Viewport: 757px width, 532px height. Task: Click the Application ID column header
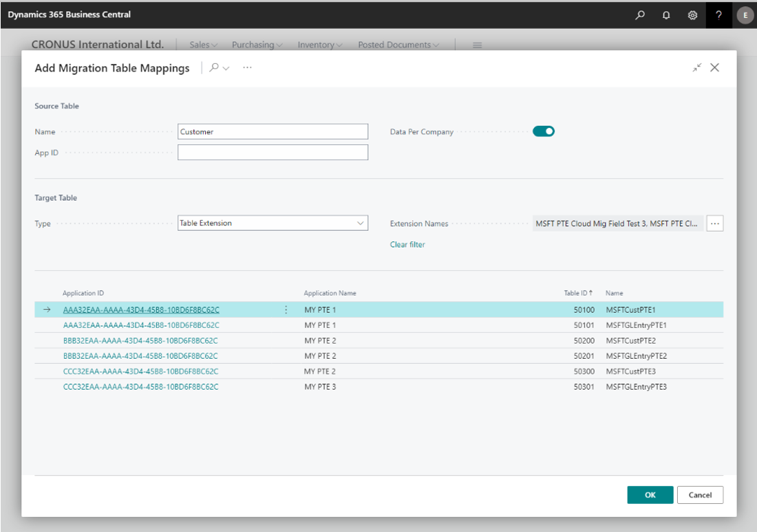click(x=83, y=293)
